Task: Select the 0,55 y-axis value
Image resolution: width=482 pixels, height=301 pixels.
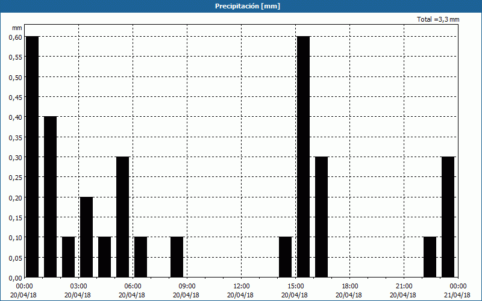Action: pyautogui.click(x=16, y=57)
